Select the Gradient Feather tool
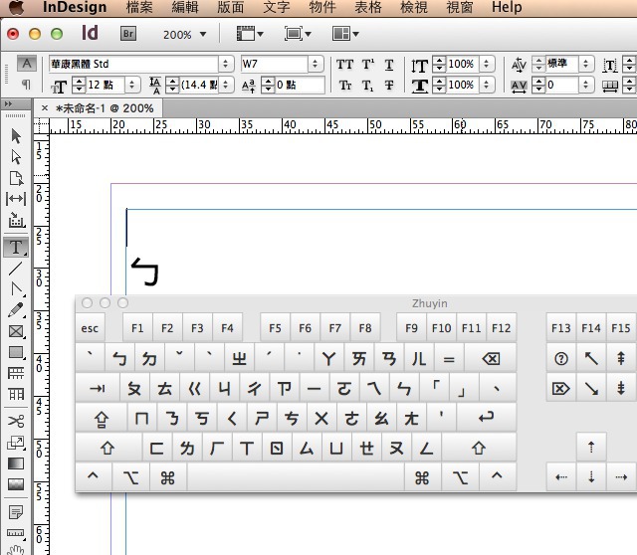637x555 pixels. [x=16, y=484]
